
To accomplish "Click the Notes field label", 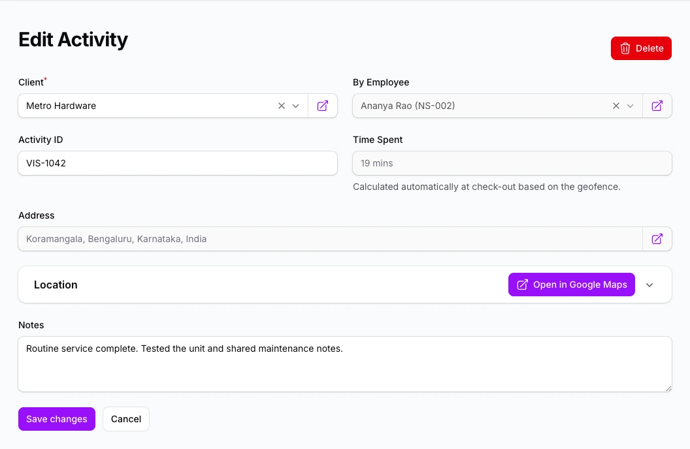I will point(31,325).
